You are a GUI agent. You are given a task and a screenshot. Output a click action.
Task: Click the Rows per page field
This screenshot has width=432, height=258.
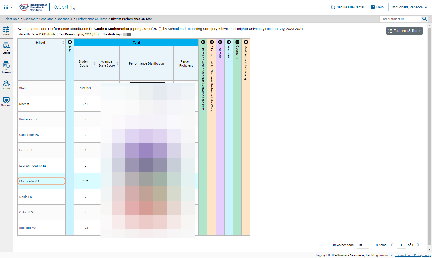tap(362, 245)
